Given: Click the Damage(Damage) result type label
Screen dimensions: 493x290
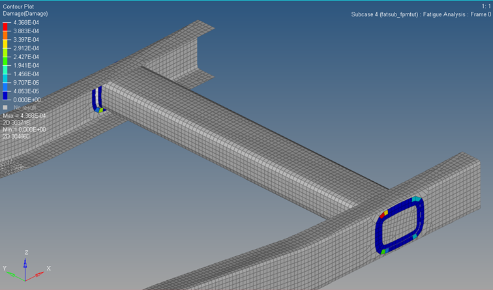Looking at the screenshot, I should pos(25,13).
